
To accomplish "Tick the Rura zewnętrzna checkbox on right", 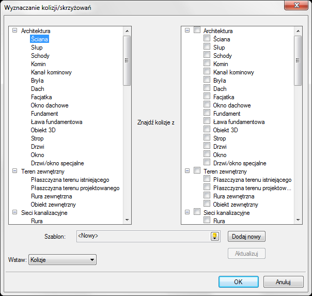I will 207,195.
